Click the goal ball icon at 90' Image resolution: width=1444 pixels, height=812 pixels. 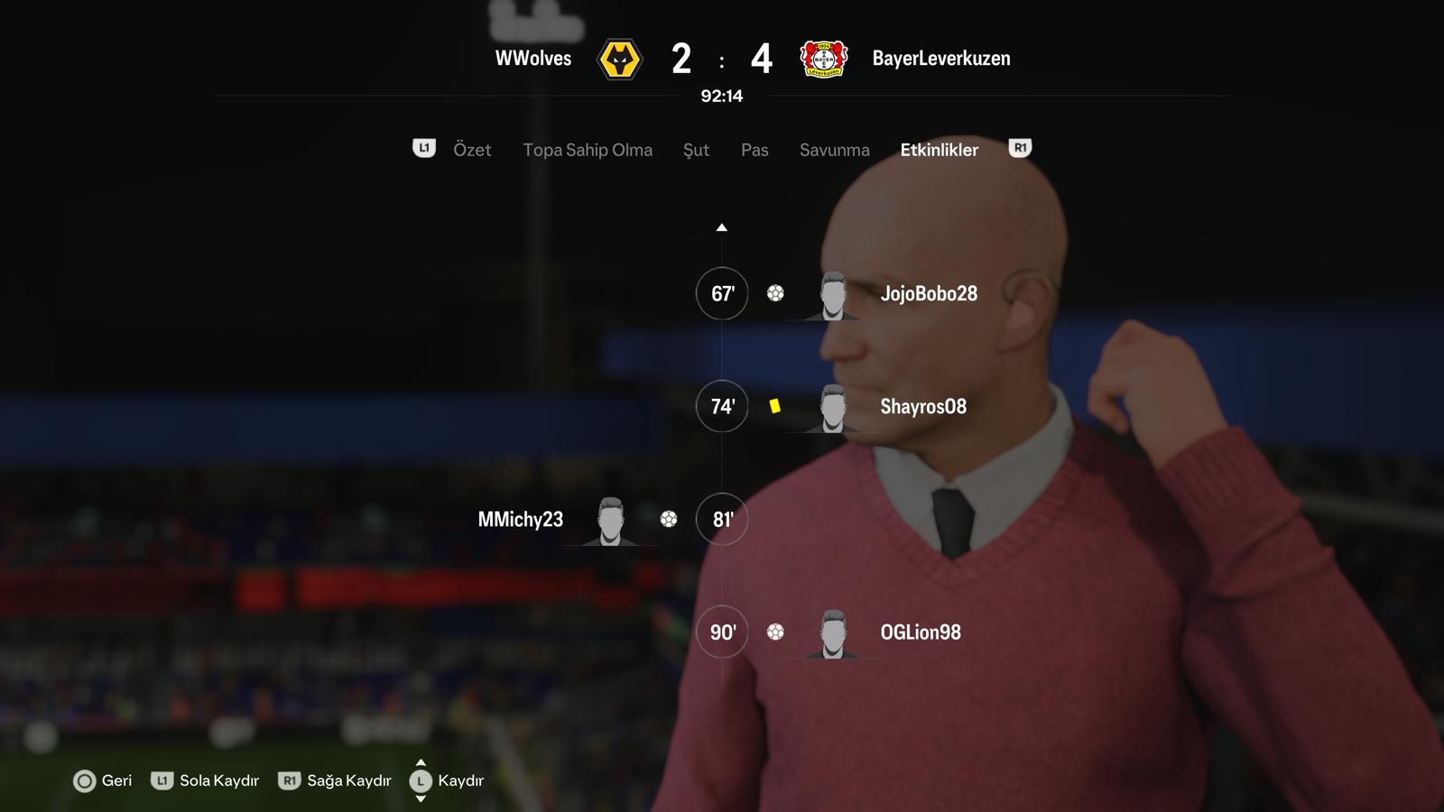[x=775, y=632]
